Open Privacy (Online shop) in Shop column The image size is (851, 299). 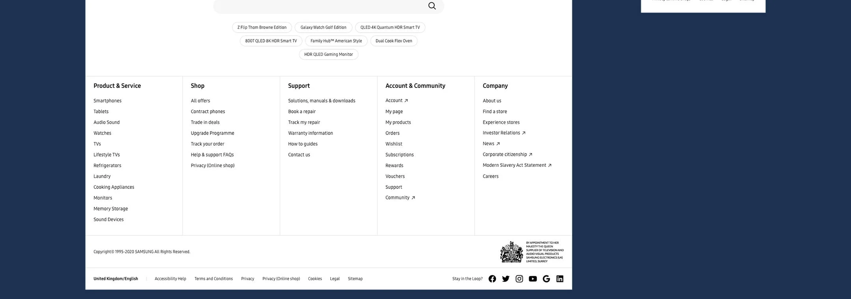(x=213, y=166)
